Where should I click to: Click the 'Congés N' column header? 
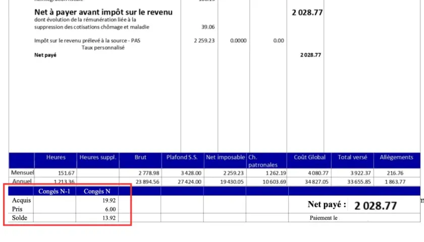click(97, 192)
